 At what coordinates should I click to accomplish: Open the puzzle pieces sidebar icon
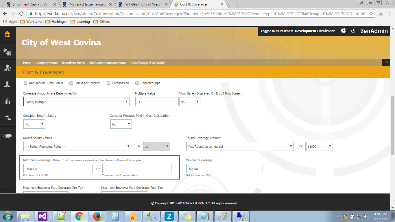(x=8, y=52)
